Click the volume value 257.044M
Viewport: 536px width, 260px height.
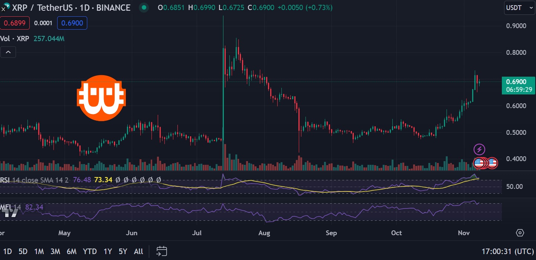click(49, 39)
